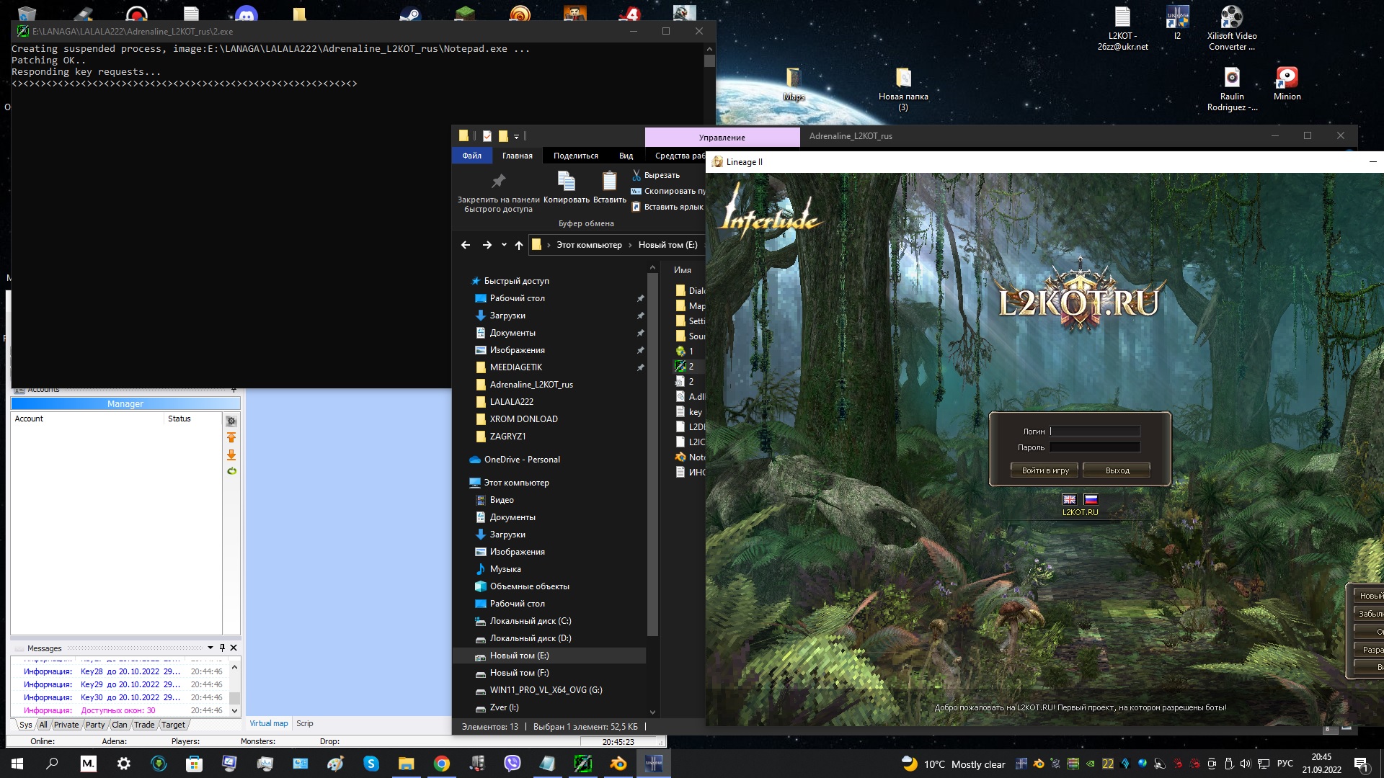Click the Пароль input field

point(1096,447)
